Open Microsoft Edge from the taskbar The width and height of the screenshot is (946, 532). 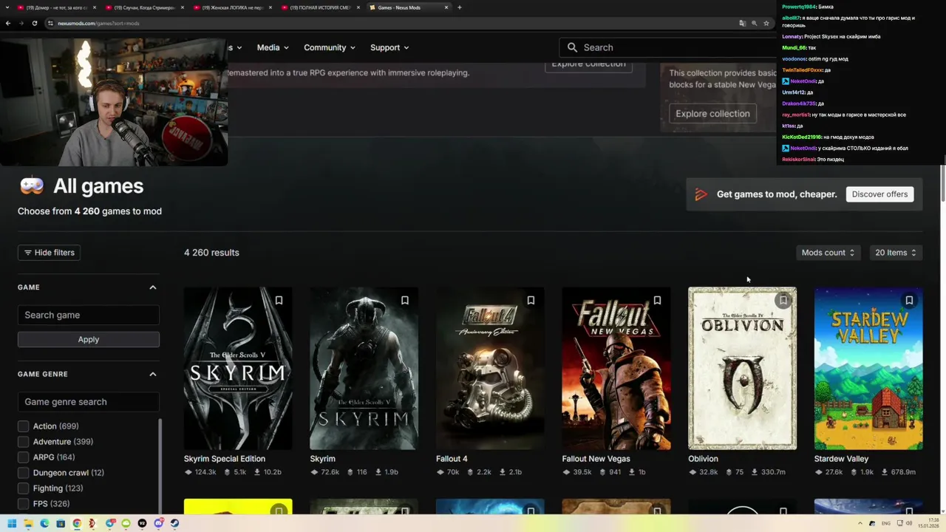coord(44,523)
